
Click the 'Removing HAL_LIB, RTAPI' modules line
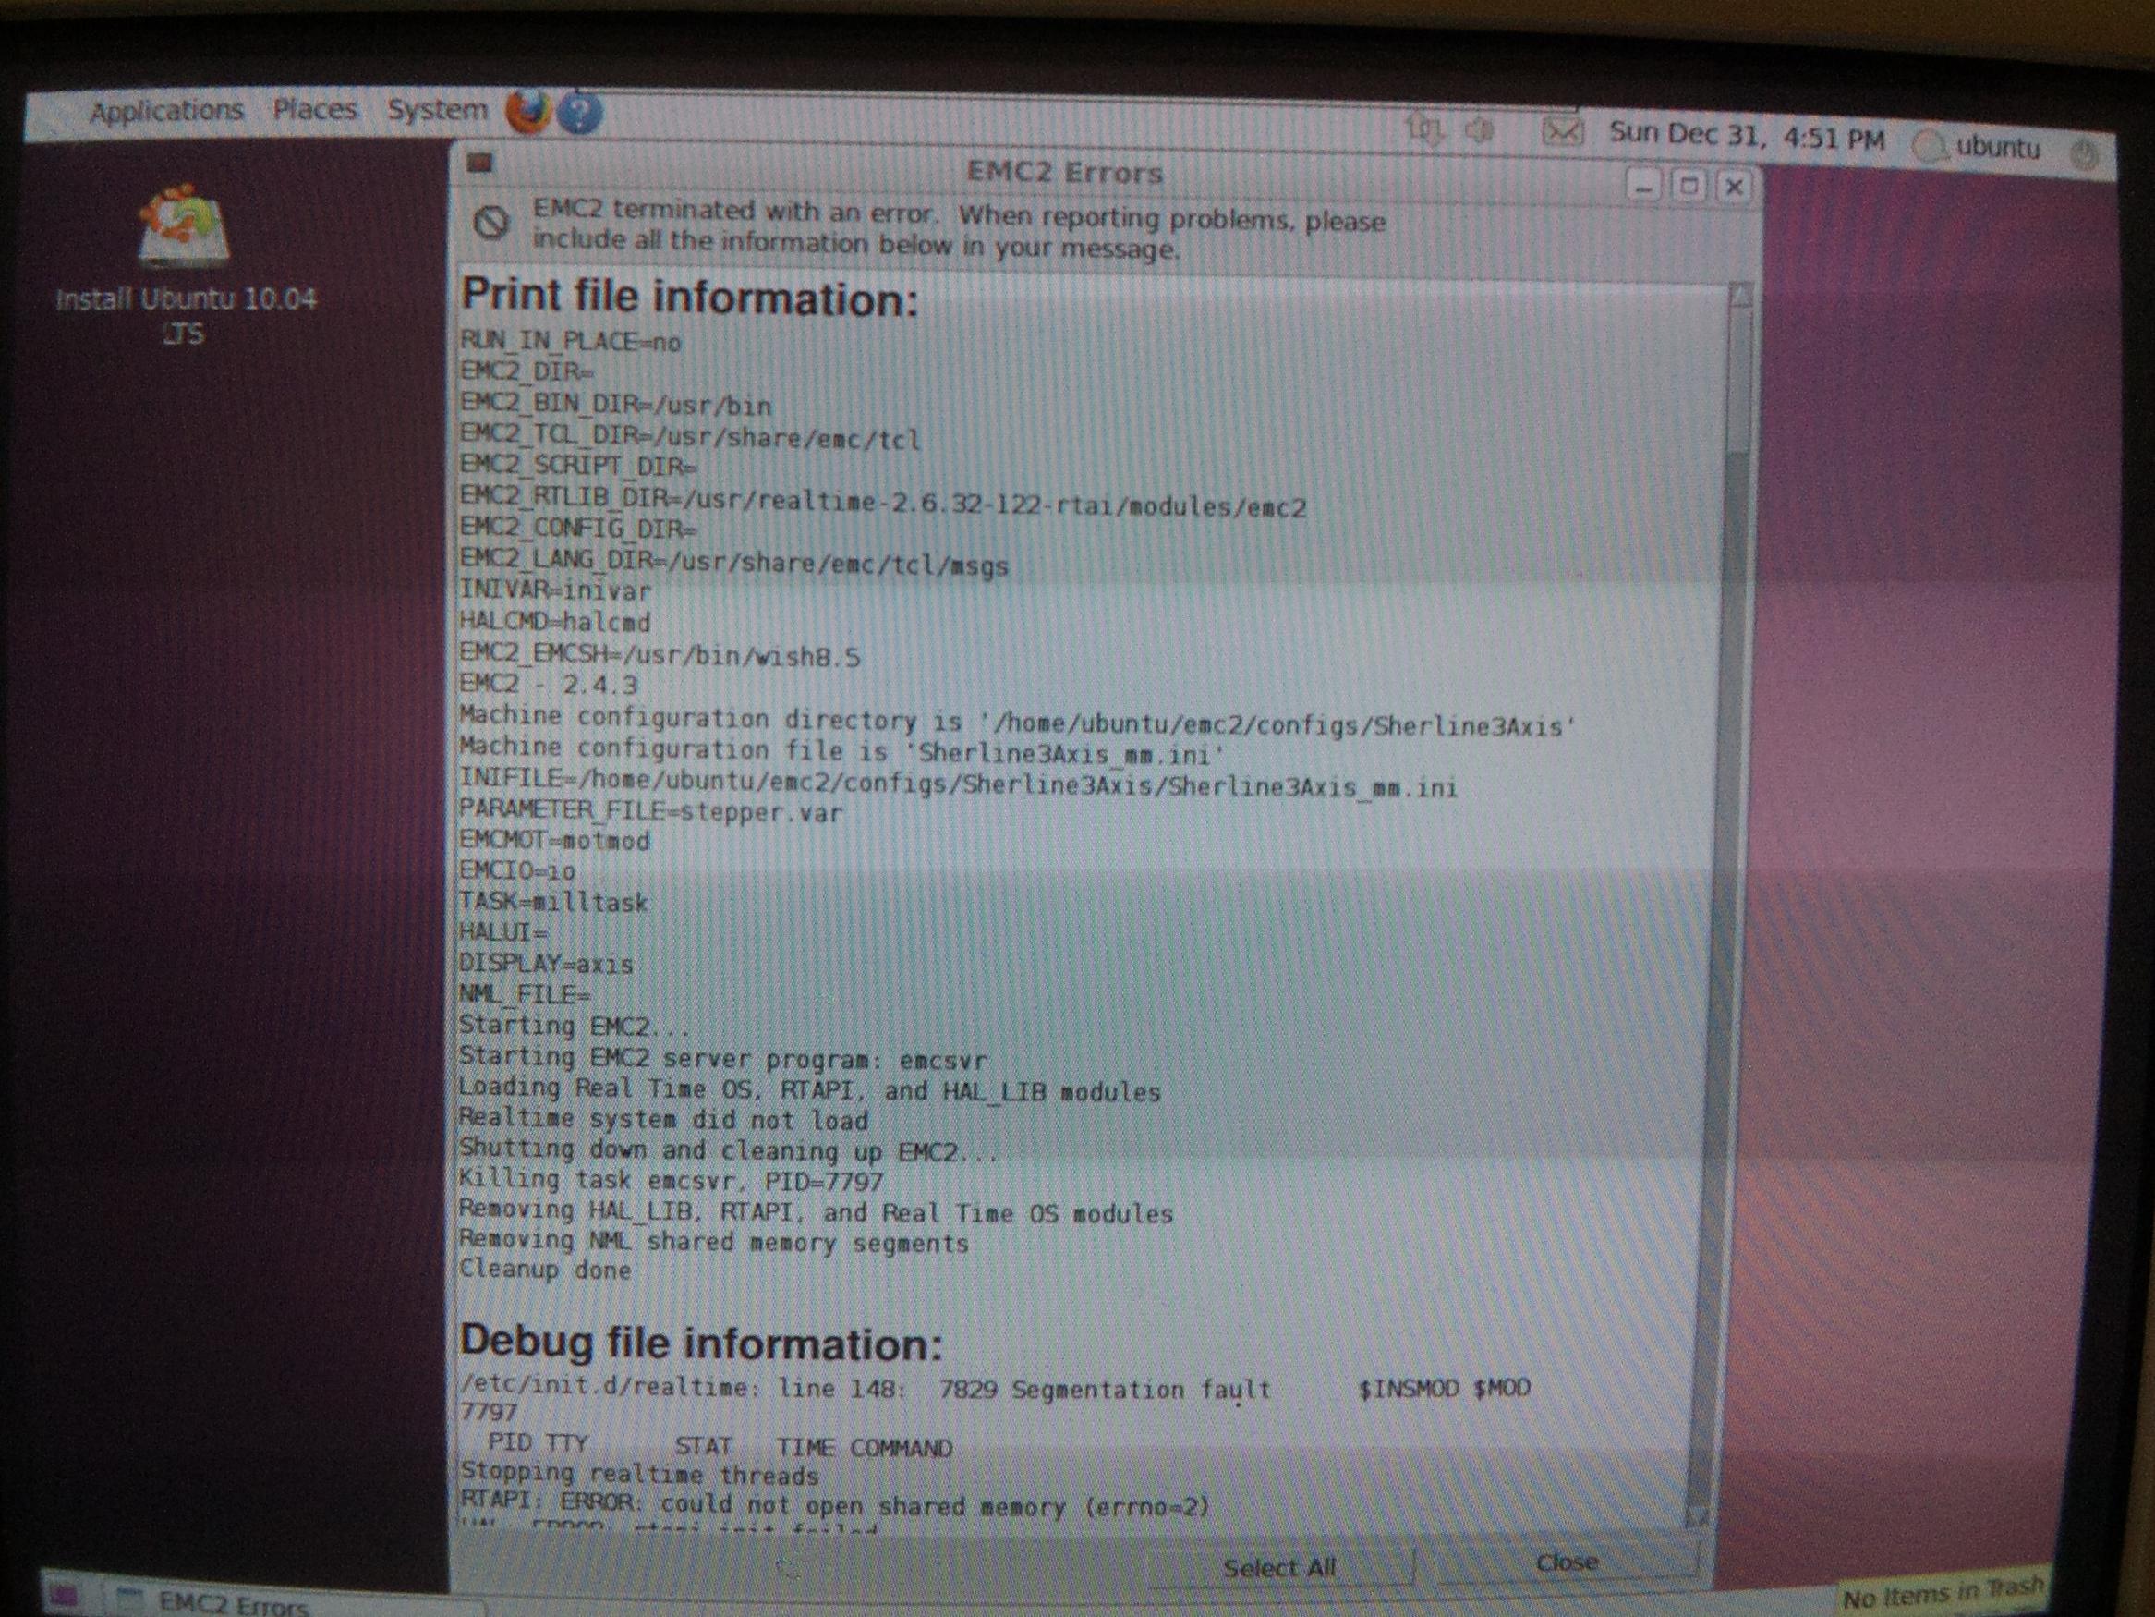tap(817, 1211)
